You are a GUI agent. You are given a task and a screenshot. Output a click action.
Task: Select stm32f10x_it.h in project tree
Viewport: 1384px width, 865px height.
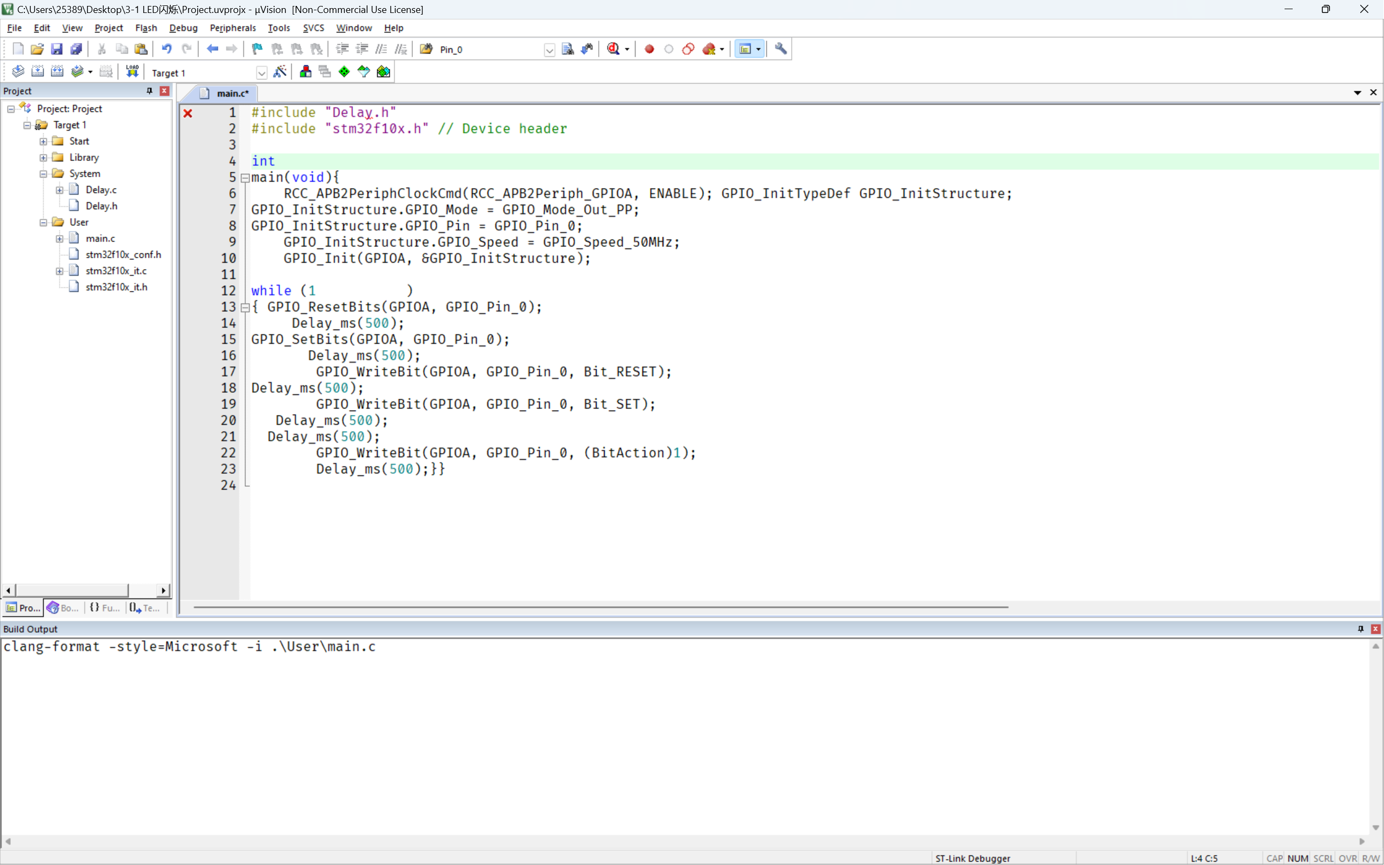pos(116,287)
